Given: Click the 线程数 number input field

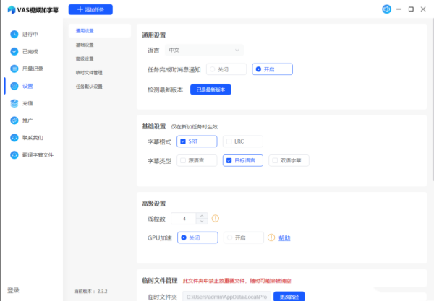Looking at the screenshot, I should [184, 219].
